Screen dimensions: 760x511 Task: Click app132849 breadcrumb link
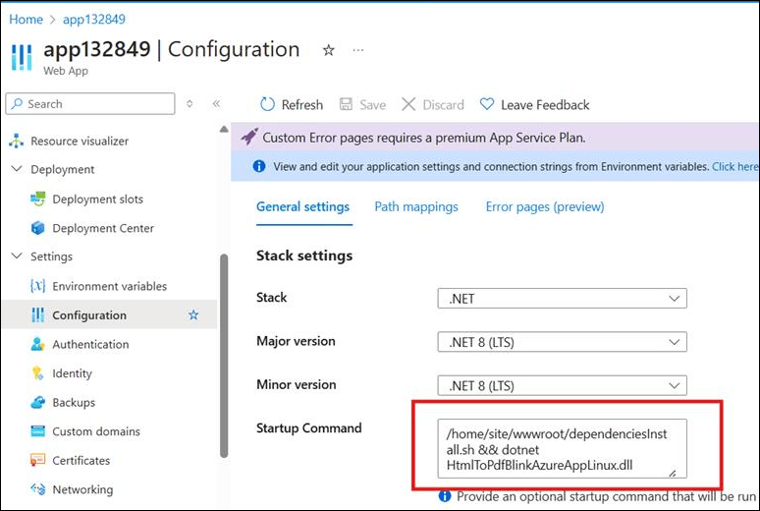click(x=94, y=20)
